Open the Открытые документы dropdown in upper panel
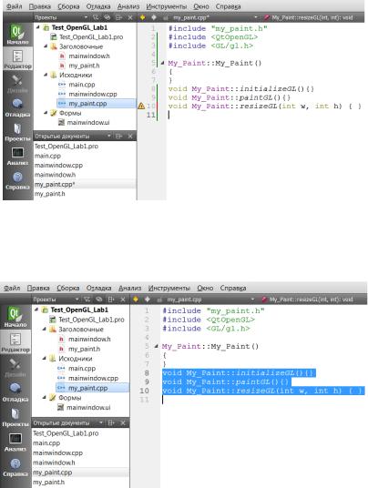The height and width of the screenshot is (488, 368). (109, 136)
